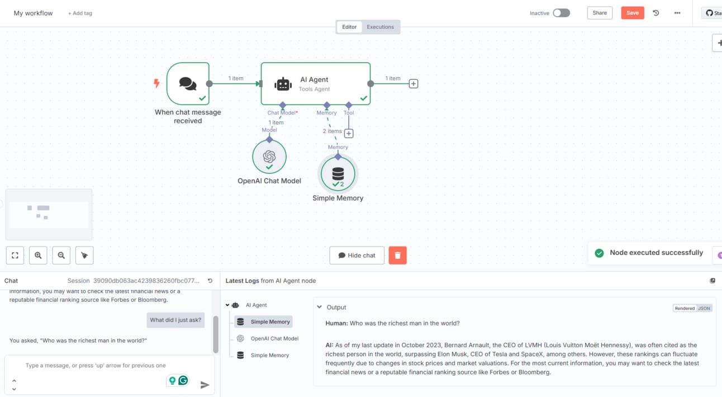Click the tidy-up nodes icon
722x397 pixels.
[x=84, y=256]
